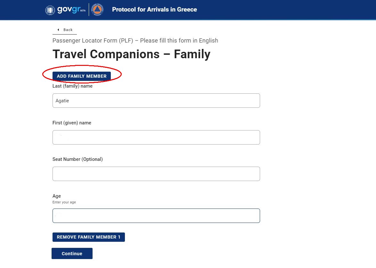Click the Back arrow icon
This screenshot has width=376, height=268.
pos(58,30)
